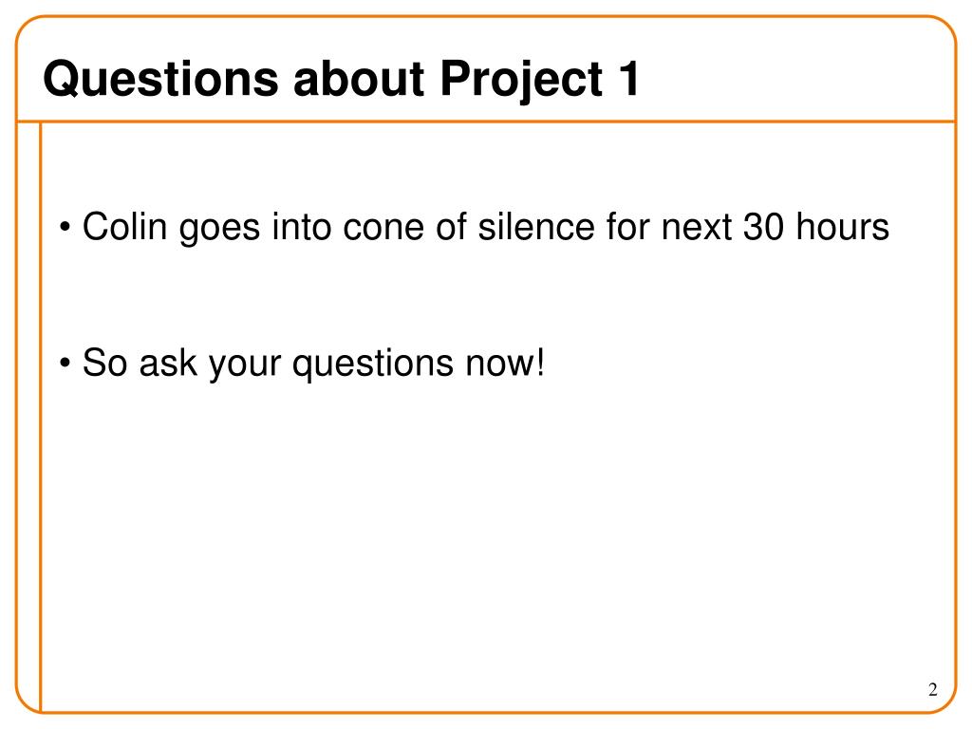Click the word "about" in the title

pyautogui.click(x=360, y=79)
